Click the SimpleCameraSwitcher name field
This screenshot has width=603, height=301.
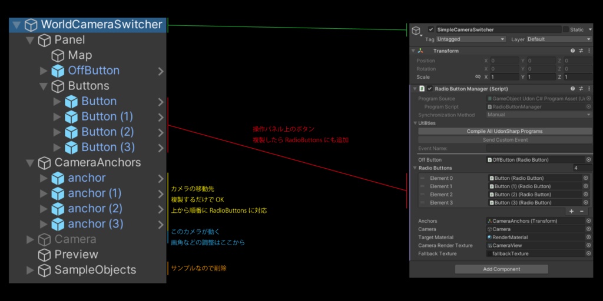click(x=498, y=29)
